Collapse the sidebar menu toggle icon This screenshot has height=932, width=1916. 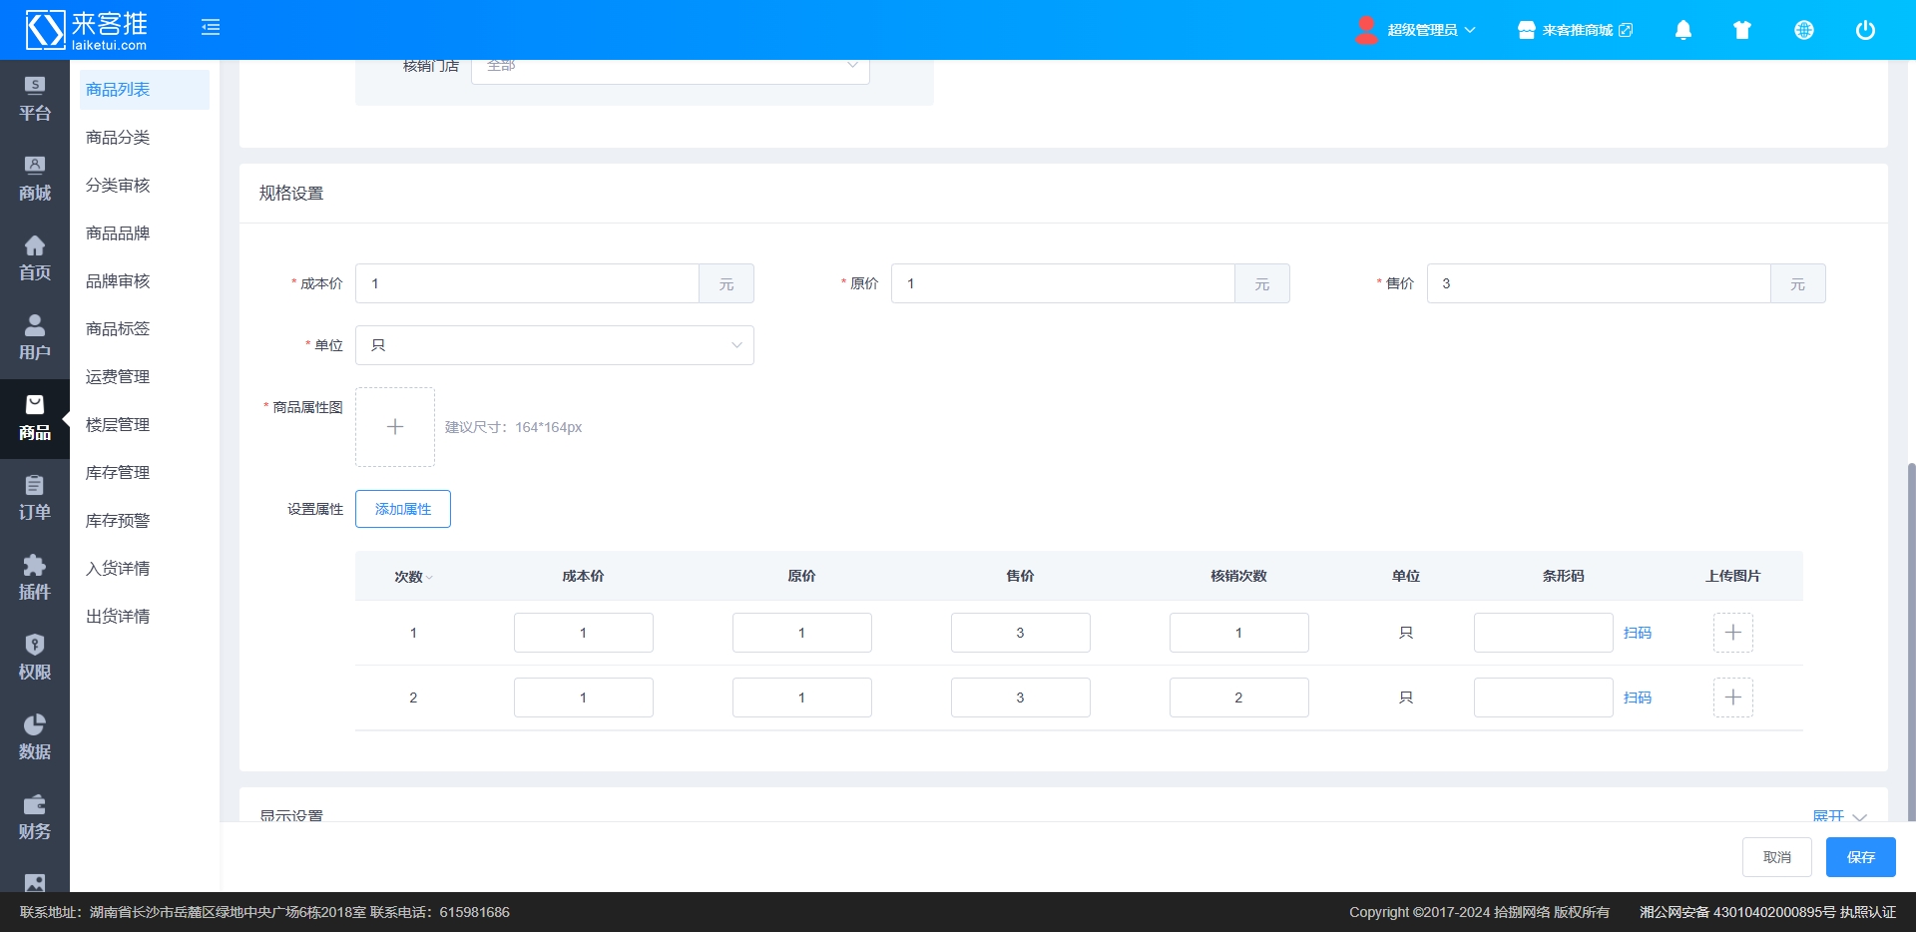[211, 28]
